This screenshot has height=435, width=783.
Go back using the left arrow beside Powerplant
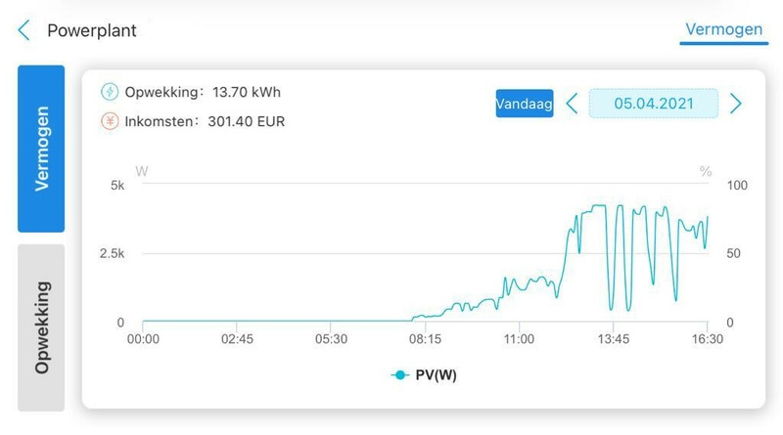[23, 30]
